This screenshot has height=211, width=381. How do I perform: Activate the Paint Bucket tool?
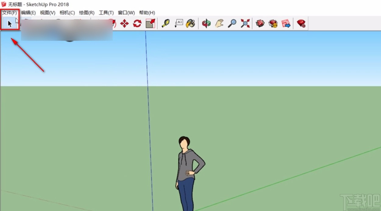coord(191,23)
